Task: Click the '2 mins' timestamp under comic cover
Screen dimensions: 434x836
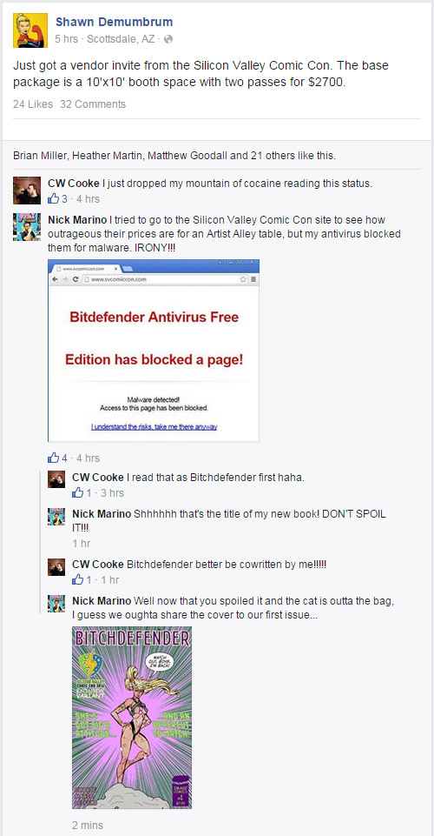Action: point(88,825)
